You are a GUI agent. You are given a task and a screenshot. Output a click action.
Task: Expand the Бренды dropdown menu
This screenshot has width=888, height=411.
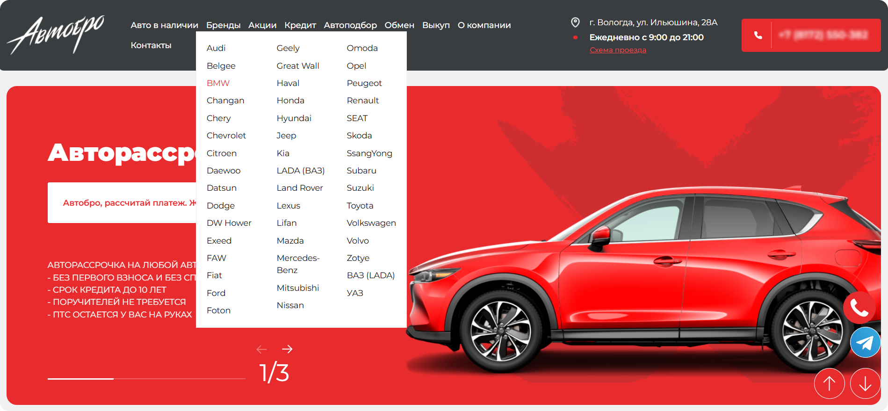pos(223,25)
